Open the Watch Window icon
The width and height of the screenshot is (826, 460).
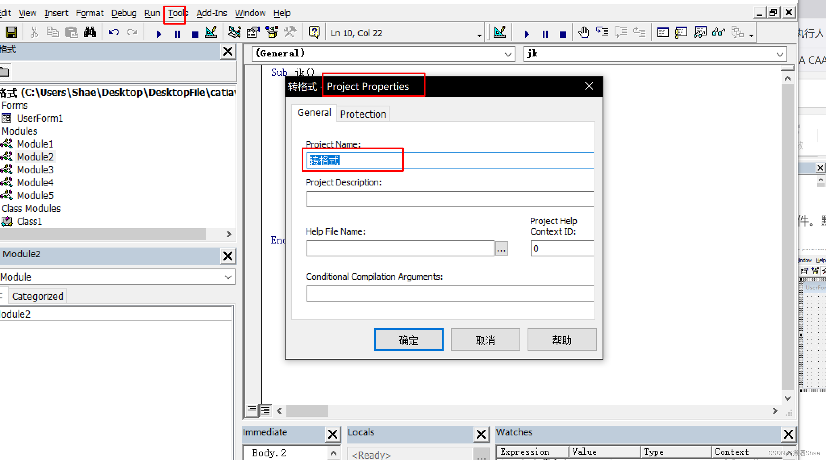pyautogui.click(x=700, y=32)
